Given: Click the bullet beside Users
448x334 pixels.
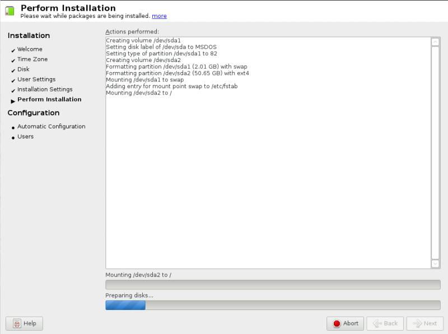Looking at the screenshot, I should [x=13, y=138].
